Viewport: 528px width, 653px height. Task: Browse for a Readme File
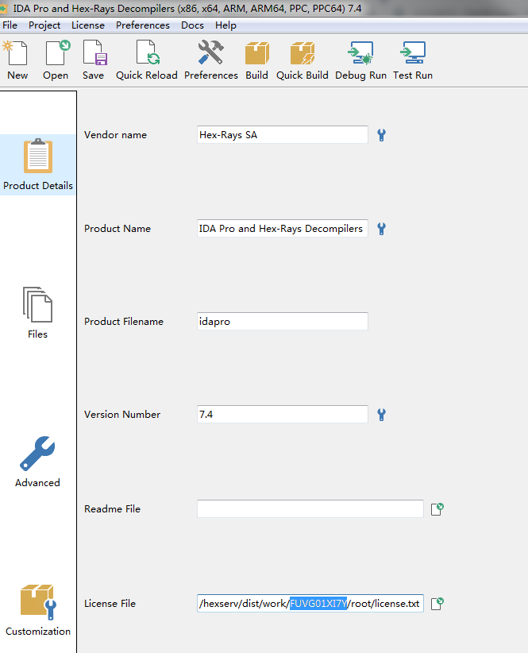437,509
